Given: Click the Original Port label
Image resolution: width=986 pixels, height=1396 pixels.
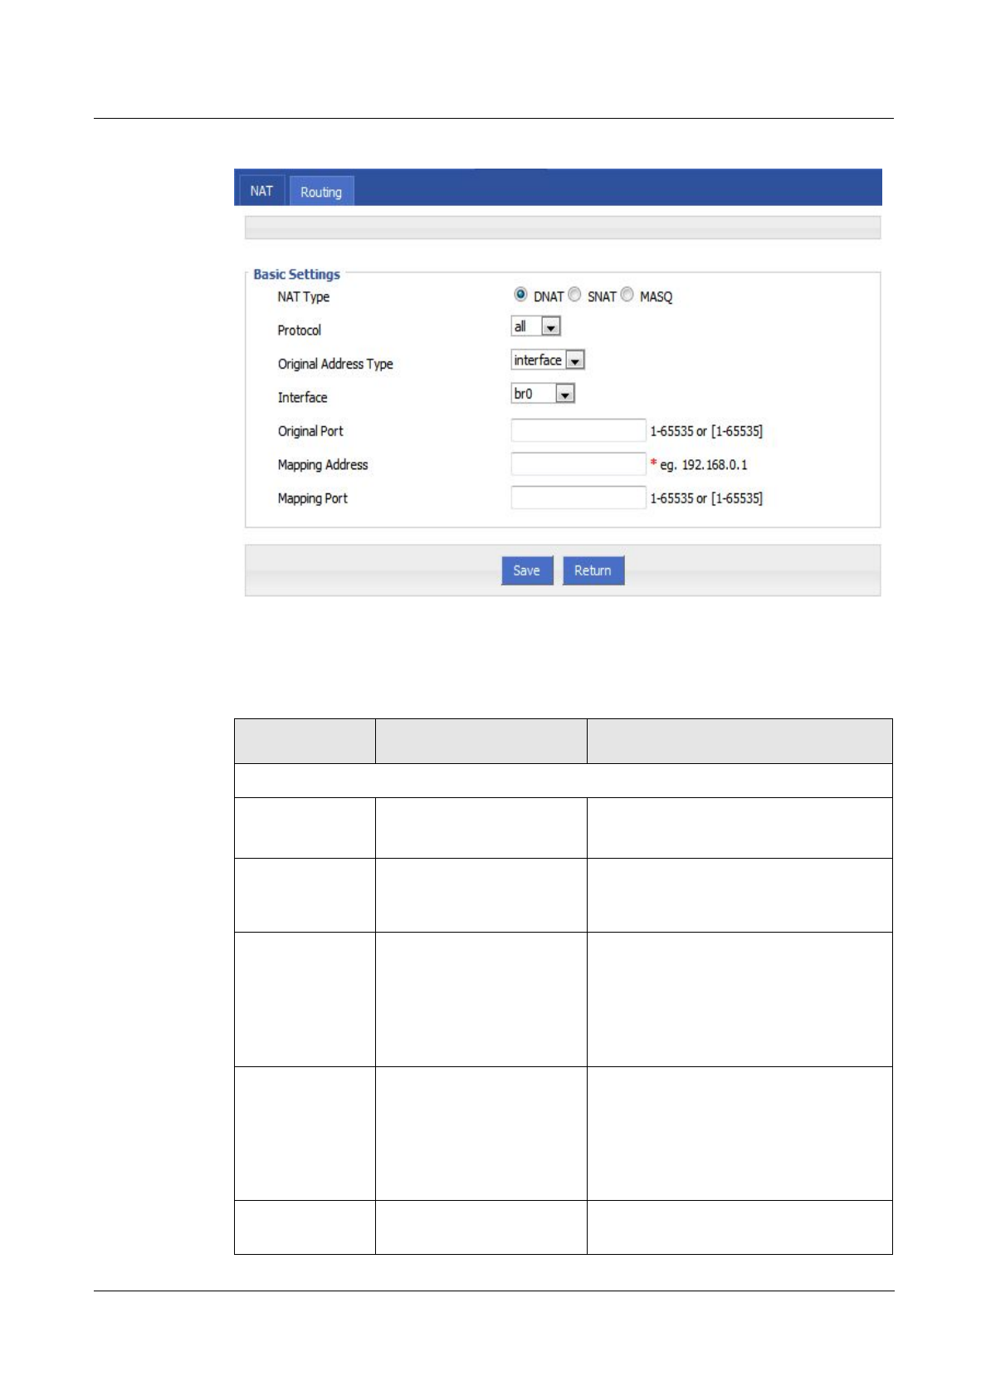Looking at the screenshot, I should point(310,431).
